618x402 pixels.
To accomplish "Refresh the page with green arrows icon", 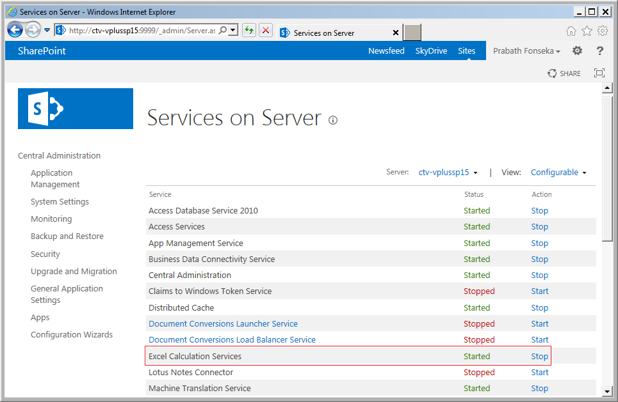I will pos(248,30).
